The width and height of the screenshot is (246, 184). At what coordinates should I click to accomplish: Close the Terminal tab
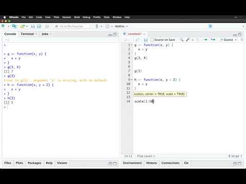(36, 34)
